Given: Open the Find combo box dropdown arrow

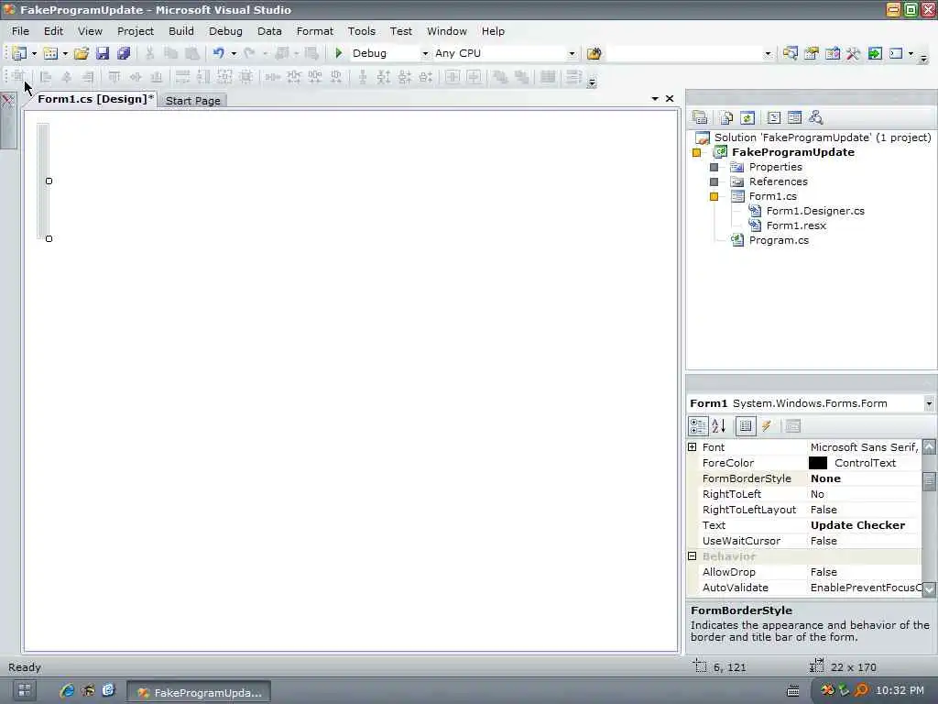Looking at the screenshot, I should [769, 54].
